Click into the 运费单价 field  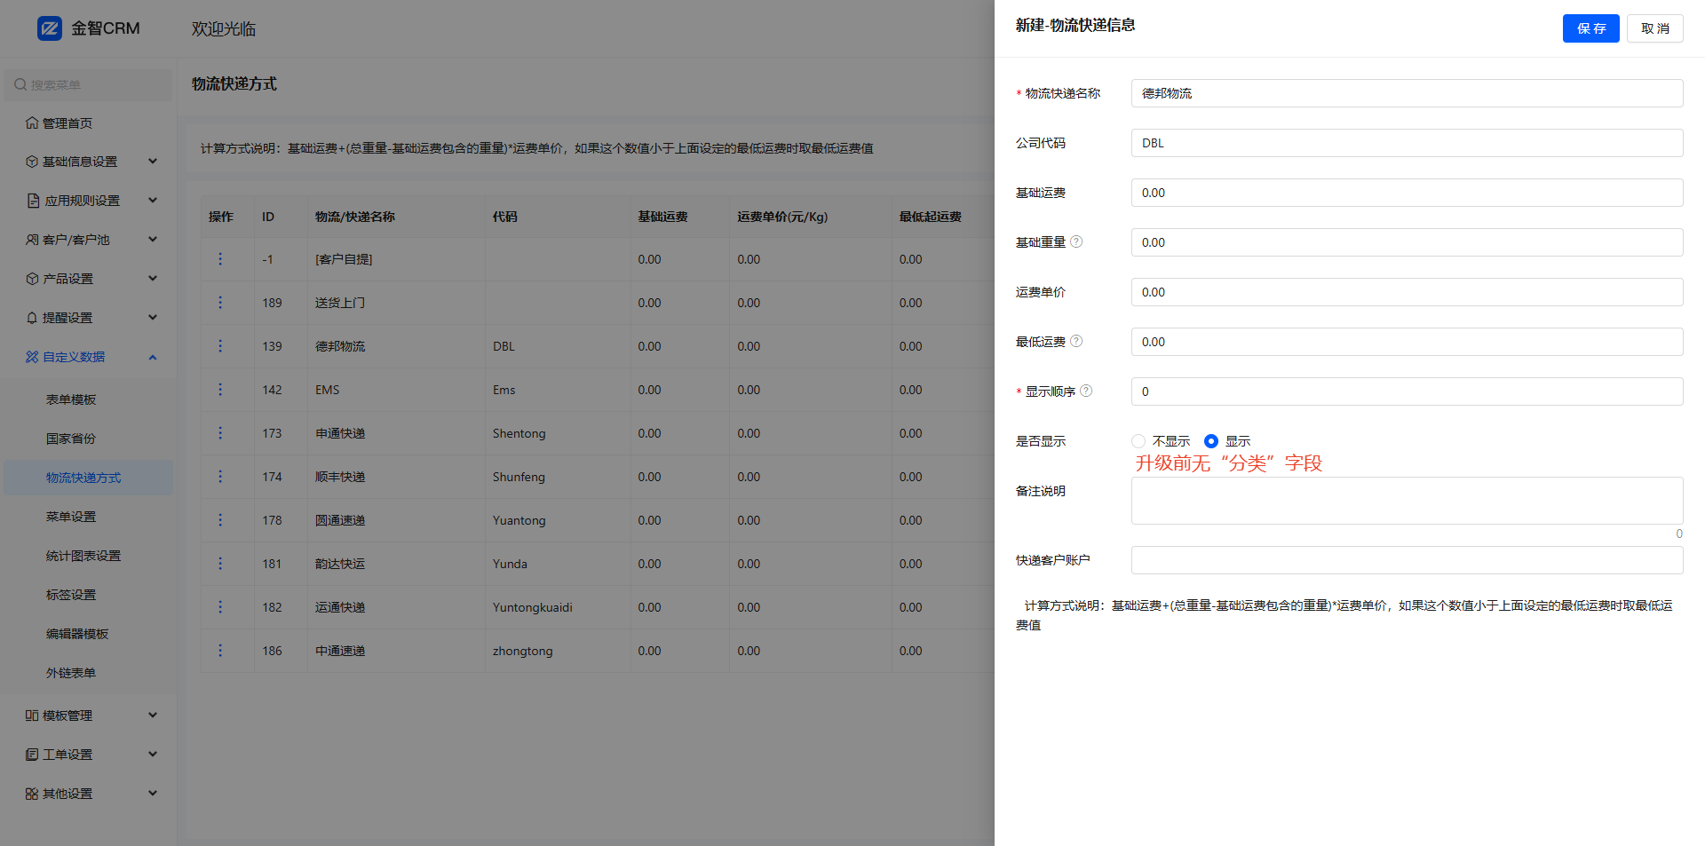click(1407, 292)
